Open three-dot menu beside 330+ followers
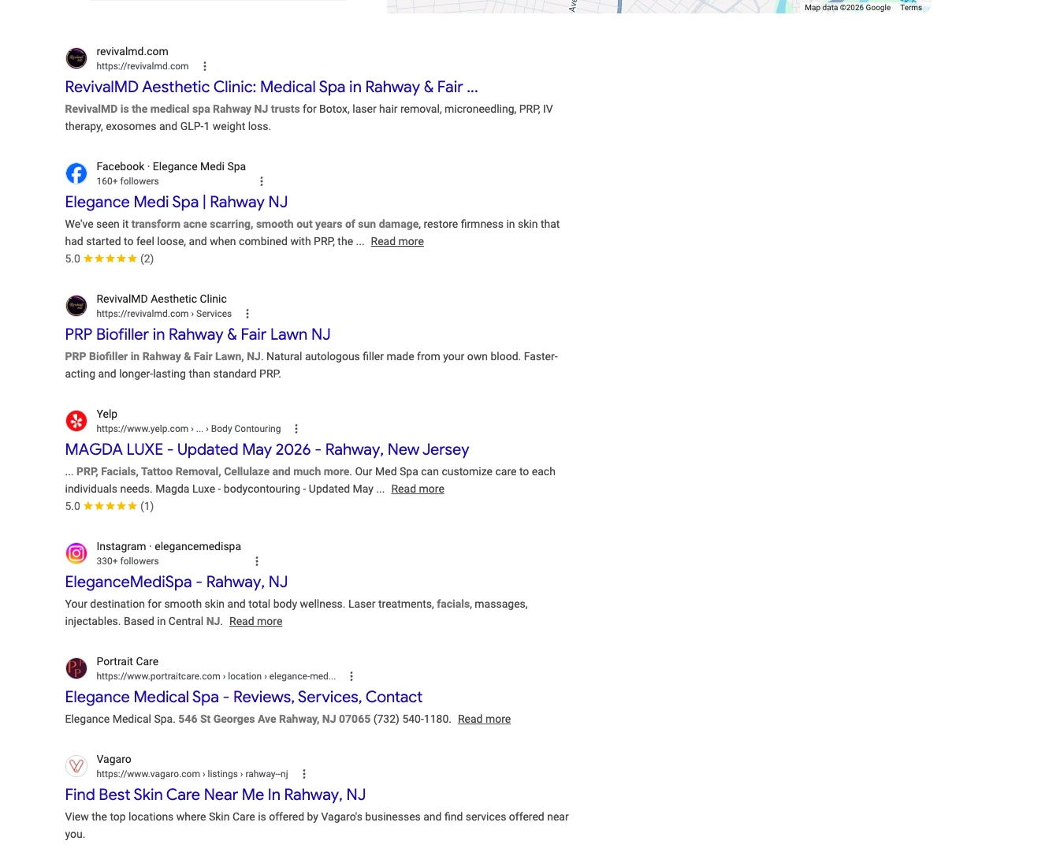The image size is (1060, 867). pyautogui.click(x=257, y=561)
